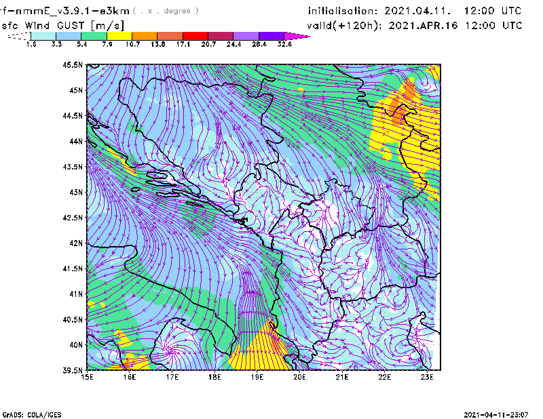Click the 44N latitude label
543x419 pixels.
(x=76, y=141)
